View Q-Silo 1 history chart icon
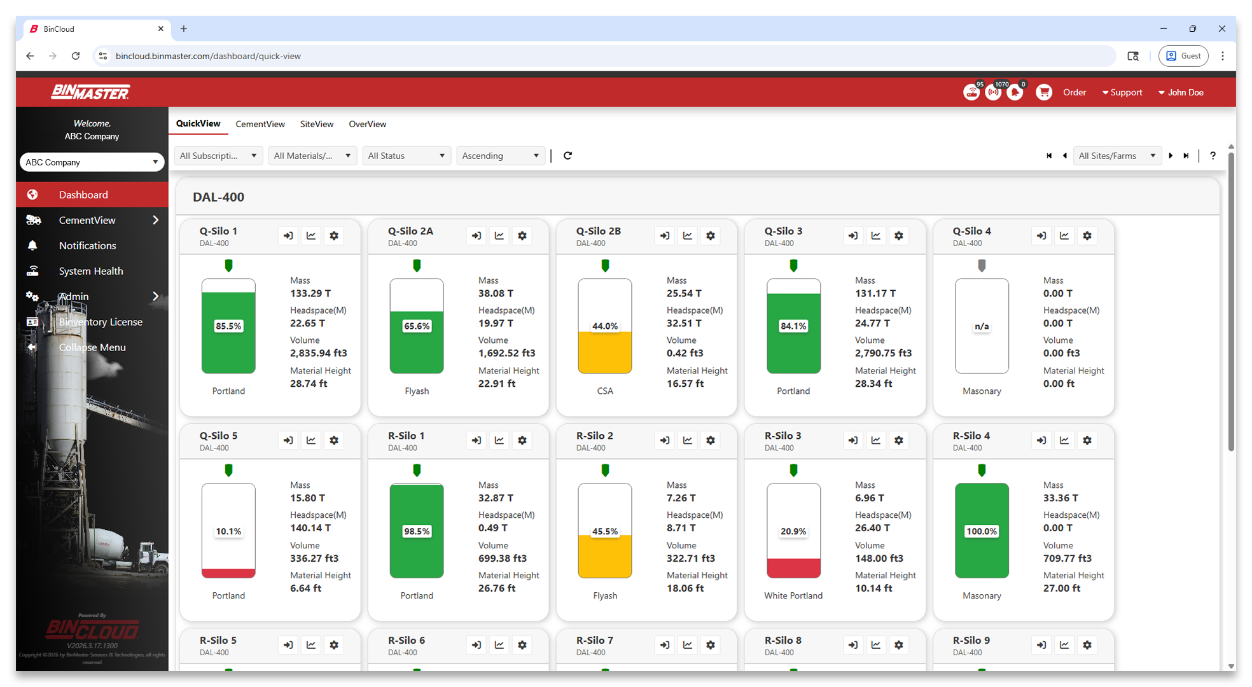 (311, 236)
